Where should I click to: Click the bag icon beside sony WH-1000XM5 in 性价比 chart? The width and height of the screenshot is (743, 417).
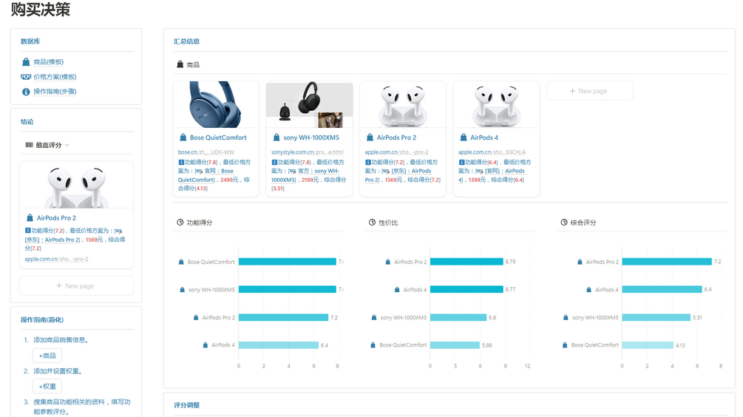[x=374, y=317]
